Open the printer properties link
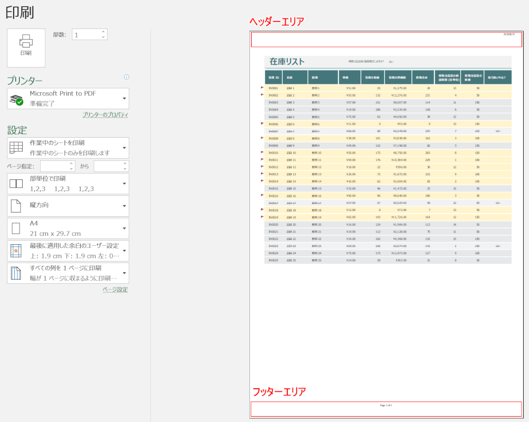Viewport: 529px width, 422px height. tap(105, 115)
